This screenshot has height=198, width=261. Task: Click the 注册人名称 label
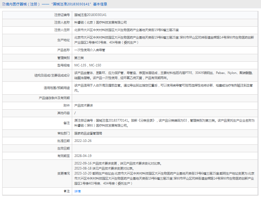(x=62, y=23)
